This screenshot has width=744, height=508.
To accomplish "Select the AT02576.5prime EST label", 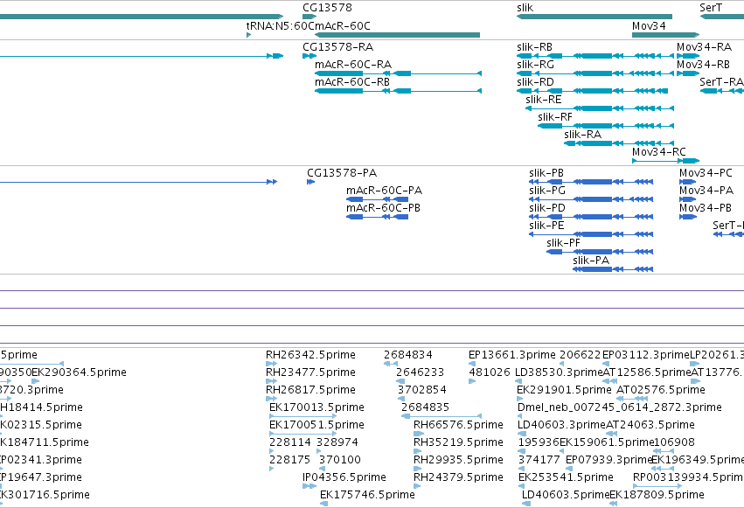I will 660,390.
